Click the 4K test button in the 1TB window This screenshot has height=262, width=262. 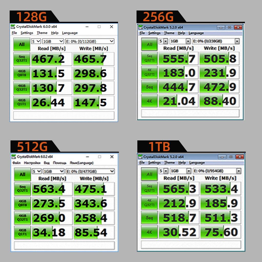tap(150, 232)
